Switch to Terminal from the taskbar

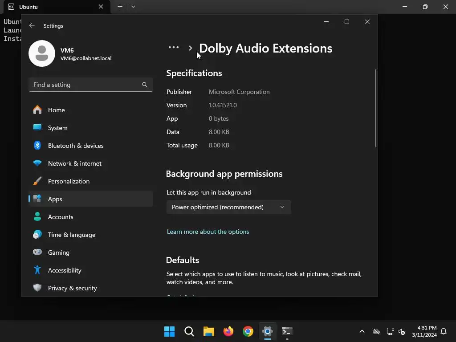287,331
